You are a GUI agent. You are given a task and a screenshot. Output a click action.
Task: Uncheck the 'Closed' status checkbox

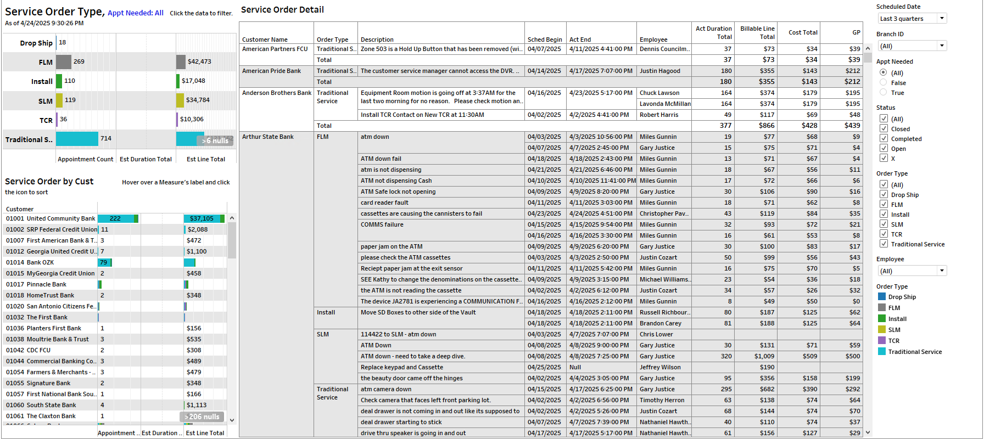point(884,129)
